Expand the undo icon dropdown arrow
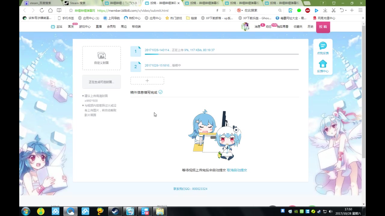385x216 pixels. pyautogui.click(x=346, y=10)
